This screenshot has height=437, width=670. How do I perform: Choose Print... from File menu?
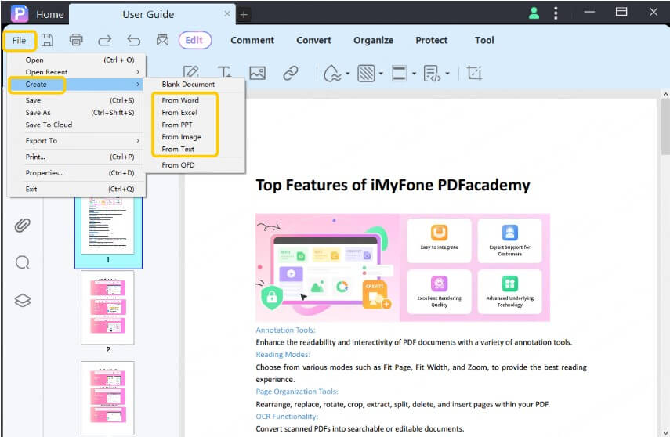coord(77,157)
